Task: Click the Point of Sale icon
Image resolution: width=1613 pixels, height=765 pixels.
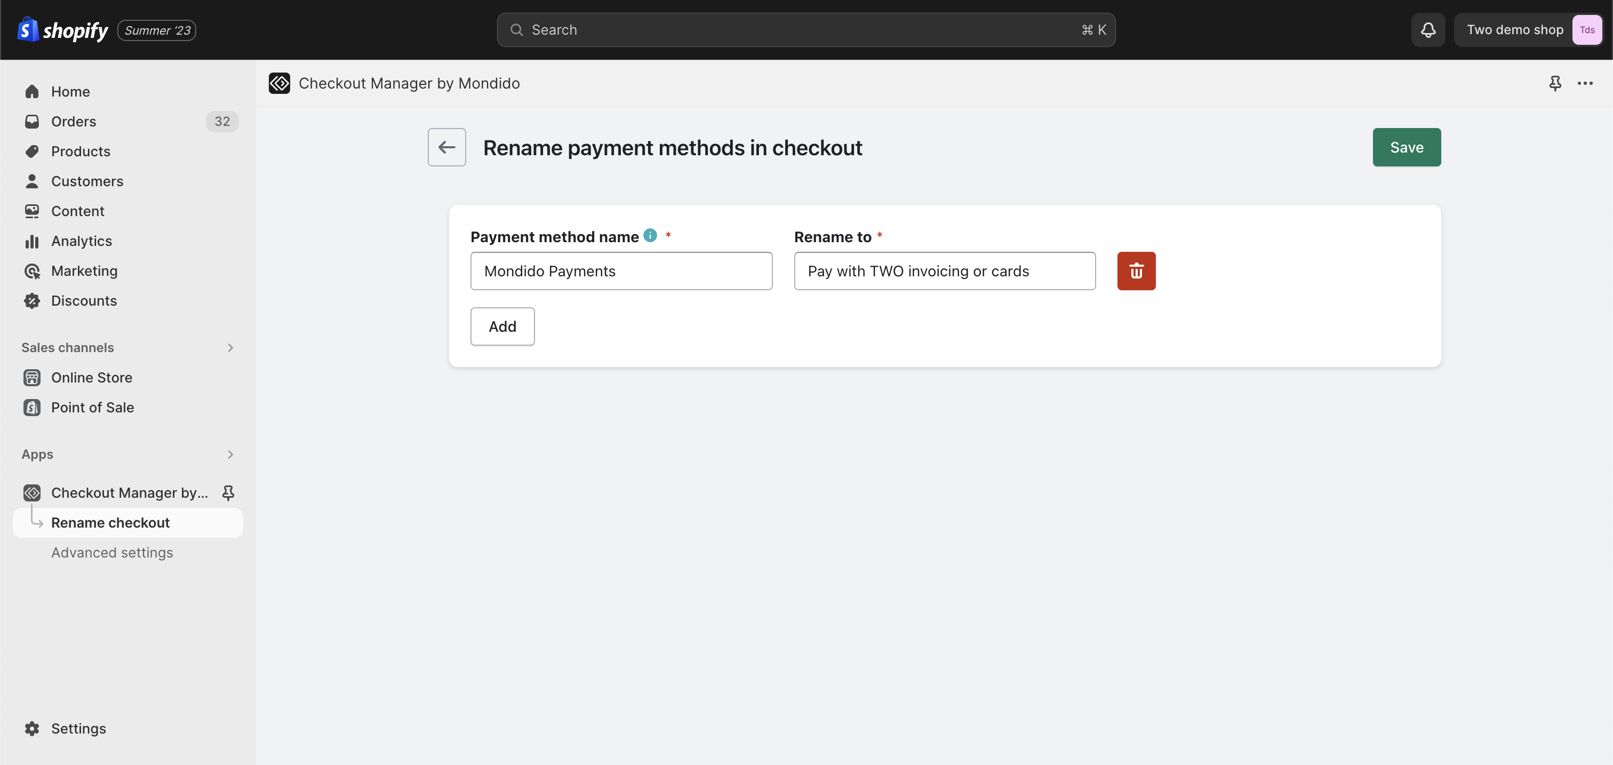Action: (x=32, y=408)
